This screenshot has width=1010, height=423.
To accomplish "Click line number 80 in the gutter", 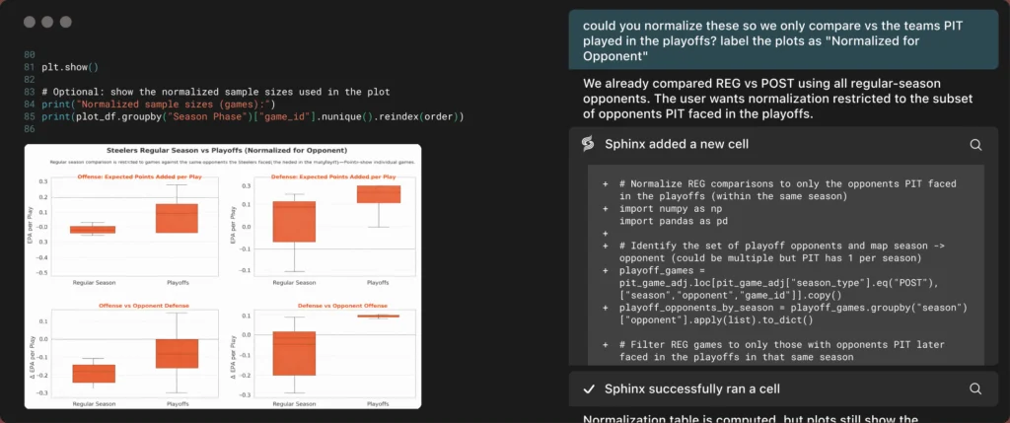I will (28, 54).
